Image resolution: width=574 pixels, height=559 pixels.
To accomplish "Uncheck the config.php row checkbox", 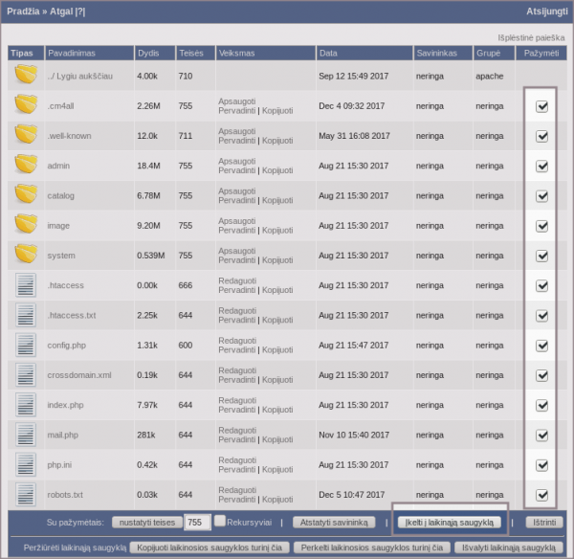I will click(541, 346).
